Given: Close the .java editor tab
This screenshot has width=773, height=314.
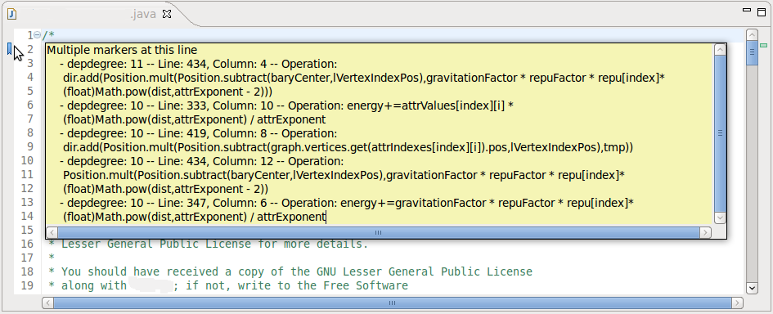Looking at the screenshot, I should [167, 14].
